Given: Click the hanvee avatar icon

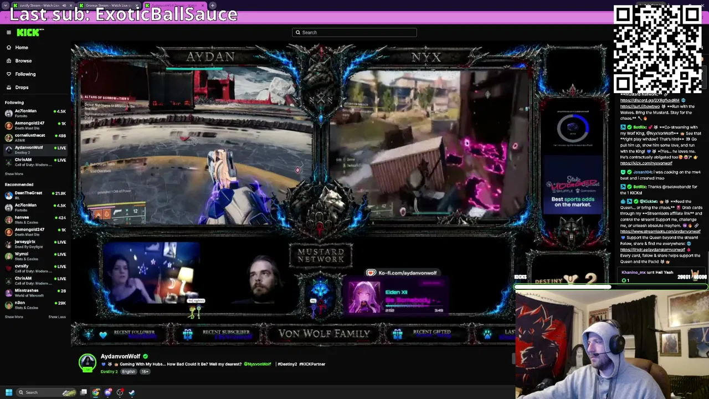Looking at the screenshot, I should click(x=8, y=219).
